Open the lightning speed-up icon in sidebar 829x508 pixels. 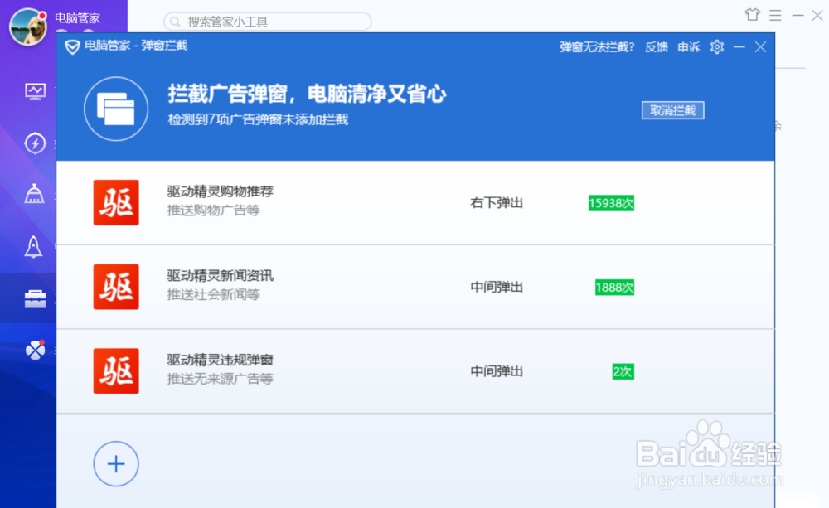click(35, 143)
